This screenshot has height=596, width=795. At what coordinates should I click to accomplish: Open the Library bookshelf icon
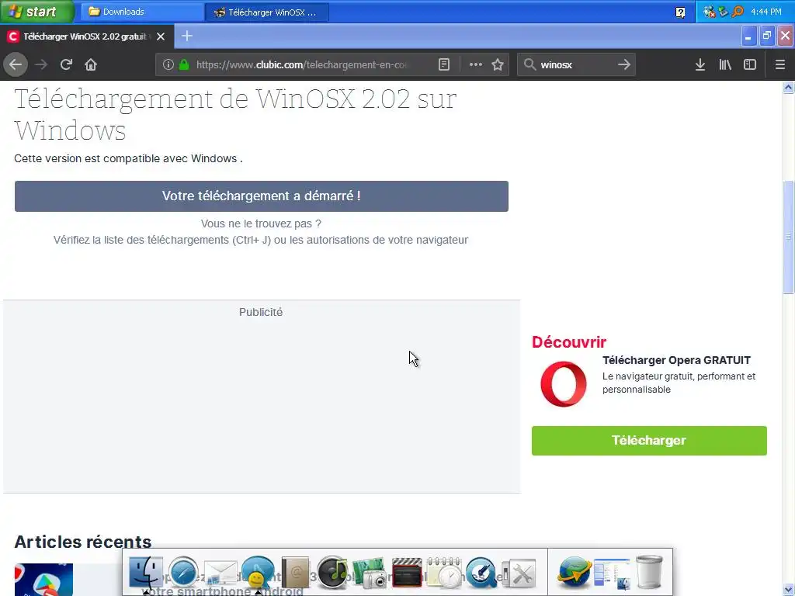pos(725,64)
